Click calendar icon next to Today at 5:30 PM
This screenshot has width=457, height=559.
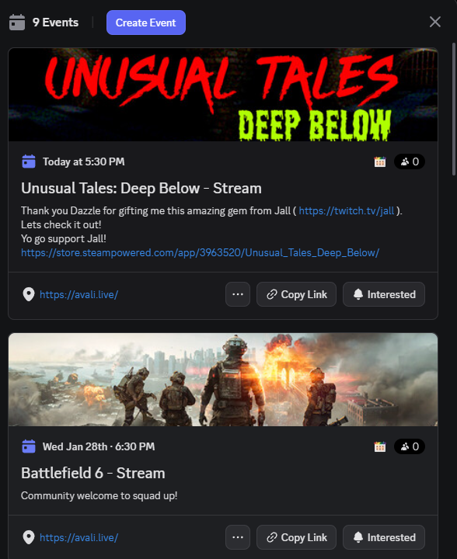pyautogui.click(x=29, y=161)
